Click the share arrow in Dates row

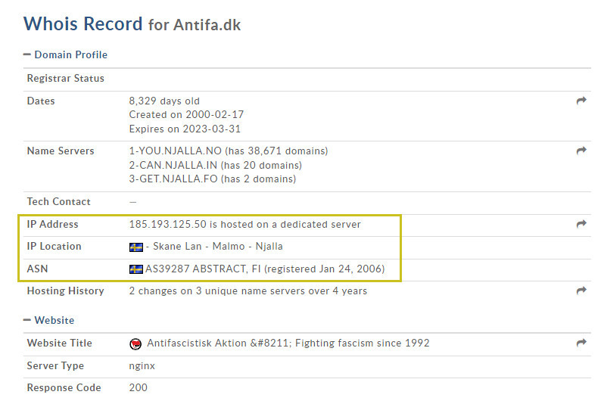tap(581, 101)
